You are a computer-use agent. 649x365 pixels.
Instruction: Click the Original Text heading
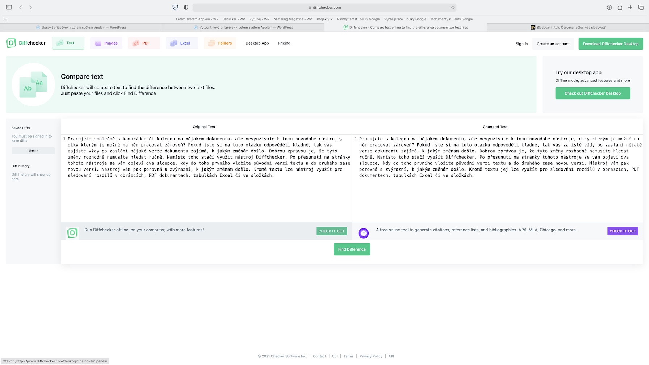(204, 127)
